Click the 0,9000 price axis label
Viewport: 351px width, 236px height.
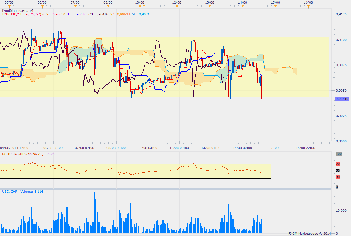point(341,141)
